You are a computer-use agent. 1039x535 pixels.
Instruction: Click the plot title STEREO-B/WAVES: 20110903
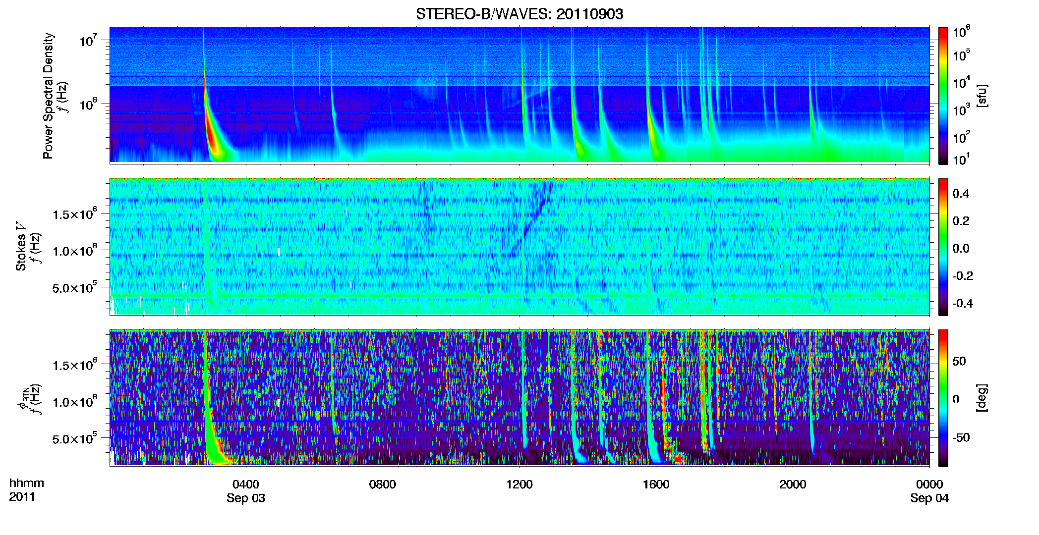(519, 14)
